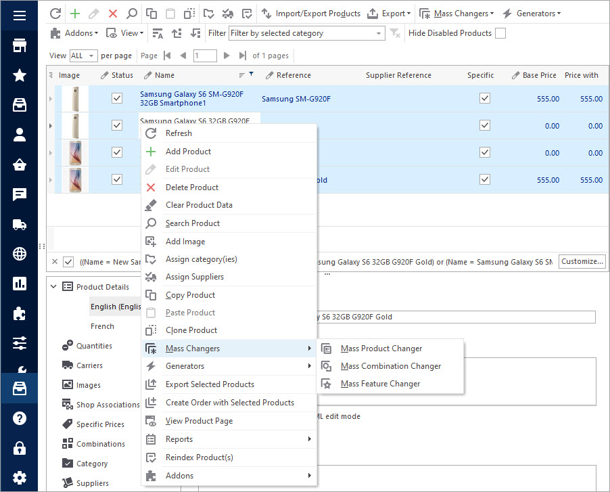Open the globe localization icon in the sidebar
Screen dimensions: 610x492
click(20, 254)
